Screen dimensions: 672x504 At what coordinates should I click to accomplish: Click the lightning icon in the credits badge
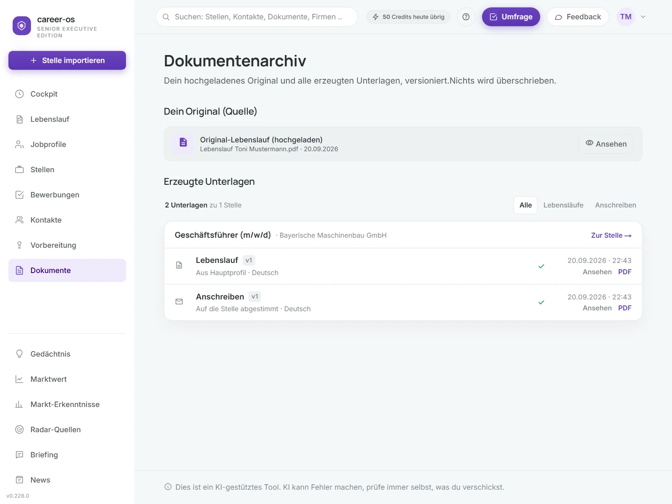click(x=375, y=17)
